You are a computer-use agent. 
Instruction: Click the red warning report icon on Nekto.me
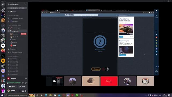point(103,69)
